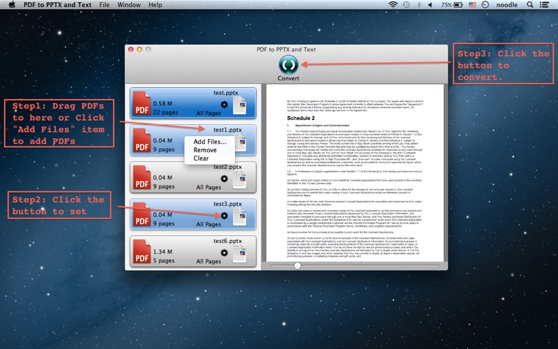Viewport: 558px width, 349px height.
Task: Click All Pages in test.pptx row
Action: click(209, 113)
